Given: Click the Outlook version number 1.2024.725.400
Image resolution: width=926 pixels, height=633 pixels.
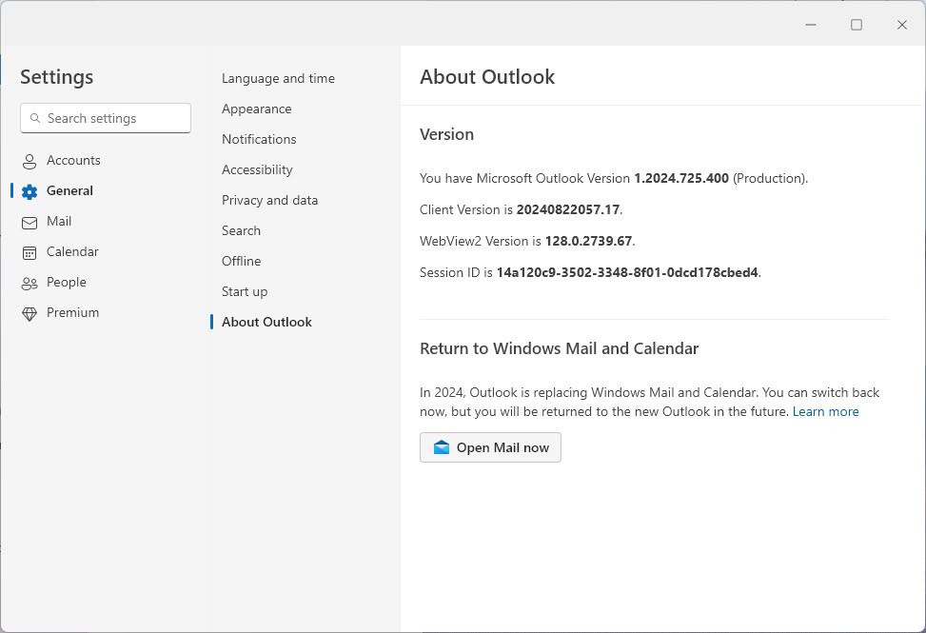Looking at the screenshot, I should (x=680, y=178).
